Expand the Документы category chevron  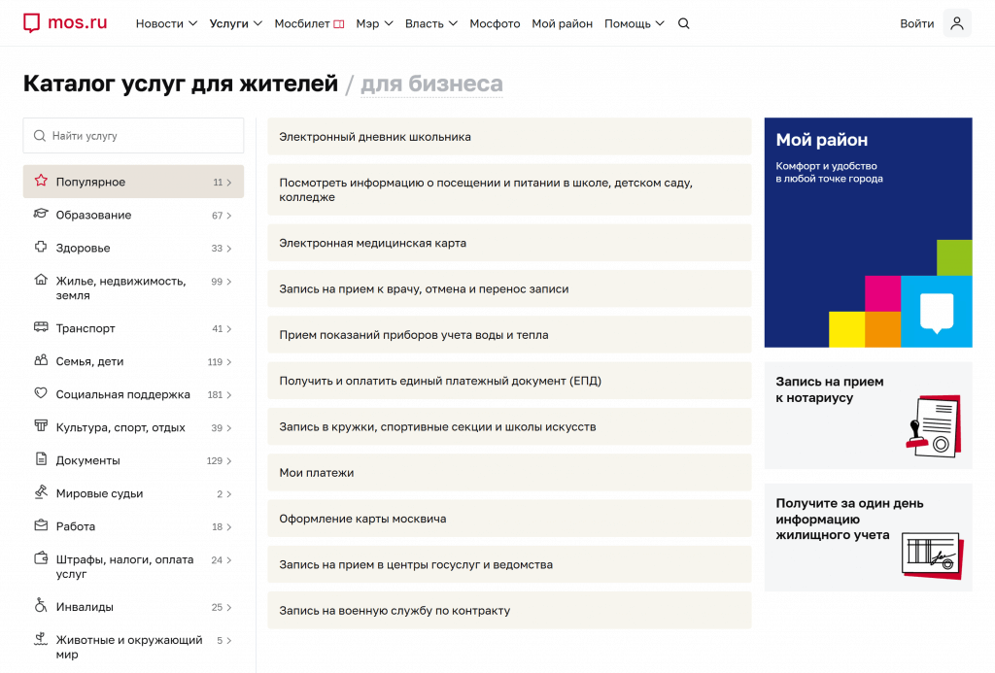point(229,461)
